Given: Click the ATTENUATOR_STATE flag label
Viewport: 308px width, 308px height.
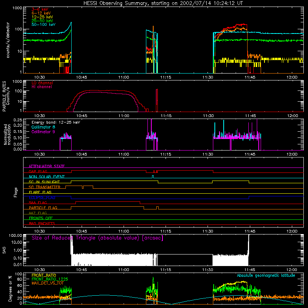Looking at the screenshot, I should click(x=47, y=166).
